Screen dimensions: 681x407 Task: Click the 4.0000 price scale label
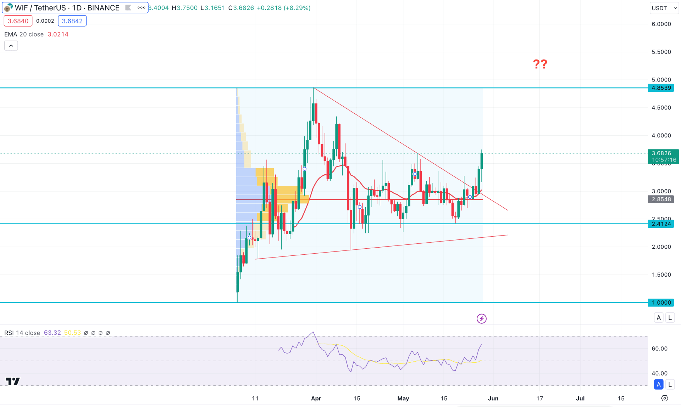point(661,136)
